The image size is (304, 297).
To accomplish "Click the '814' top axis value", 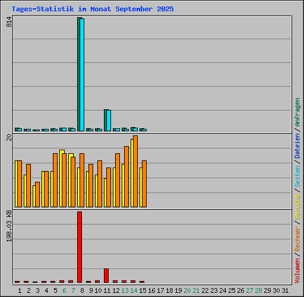I will click(9, 22).
